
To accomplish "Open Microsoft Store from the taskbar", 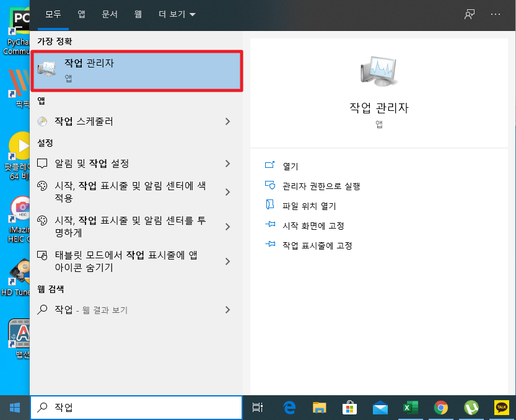I will point(349,408).
